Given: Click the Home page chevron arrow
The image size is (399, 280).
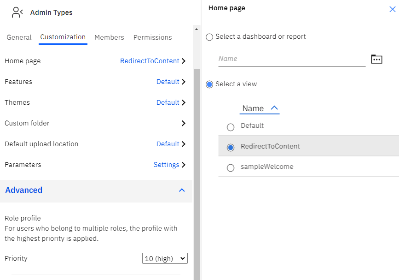Looking at the screenshot, I should 184,61.
